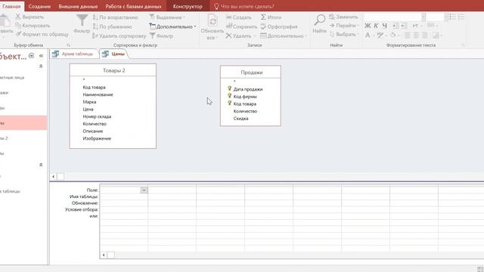484x272 pixels.
Task: Toggle bold Ж formatting
Action: [368, 26]
